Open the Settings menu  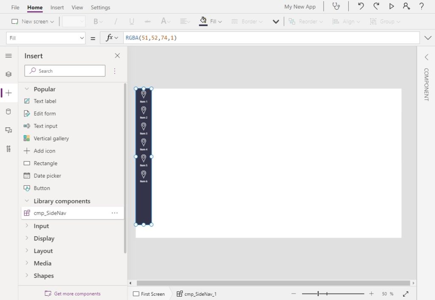(x=100, y=7)
